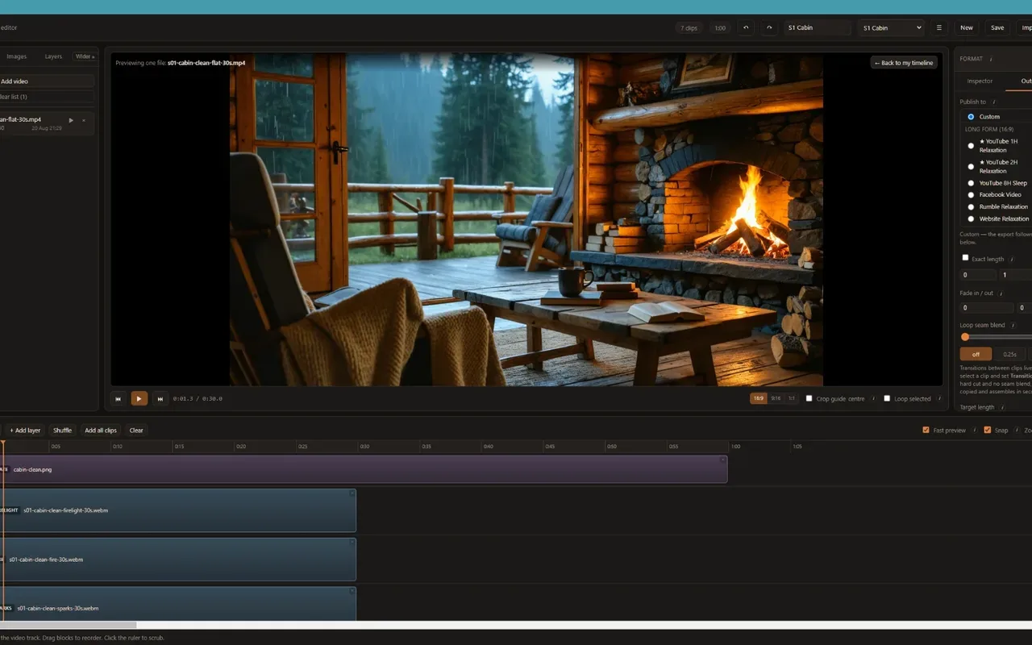The width and height of the screenshot is (1032, 645).
Task: Click the Shuffle button above the timeline
Action: click(x=62, y=431)
